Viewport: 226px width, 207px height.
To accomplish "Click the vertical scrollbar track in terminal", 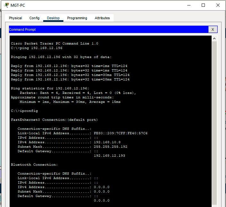I will click(214, 123).
